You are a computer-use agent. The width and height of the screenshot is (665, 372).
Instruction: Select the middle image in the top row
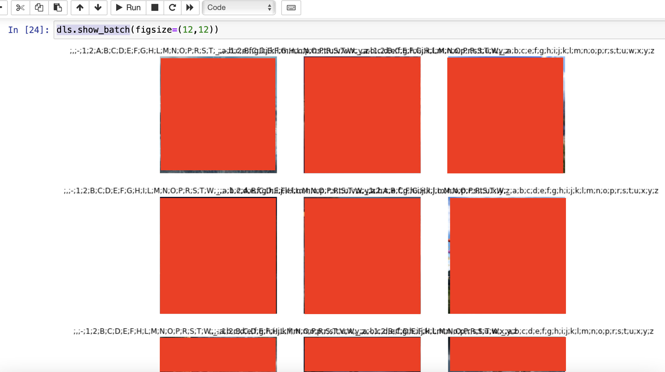pyautogui.click(x=362, y=115)
